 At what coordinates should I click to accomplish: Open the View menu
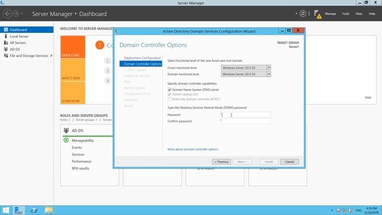[359, 14]
